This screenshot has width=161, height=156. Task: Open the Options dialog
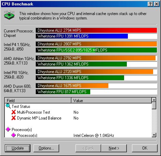pyautogui.click(x=46, y=148)
